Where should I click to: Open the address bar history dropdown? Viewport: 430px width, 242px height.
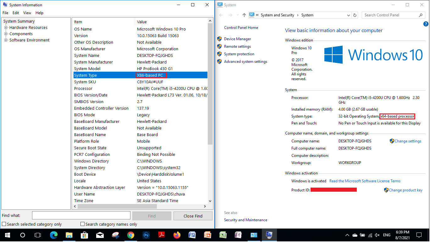pyautogui.click(x=348, y=15)
